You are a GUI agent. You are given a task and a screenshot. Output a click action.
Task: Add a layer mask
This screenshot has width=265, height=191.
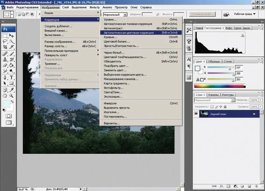coord(228,186)
